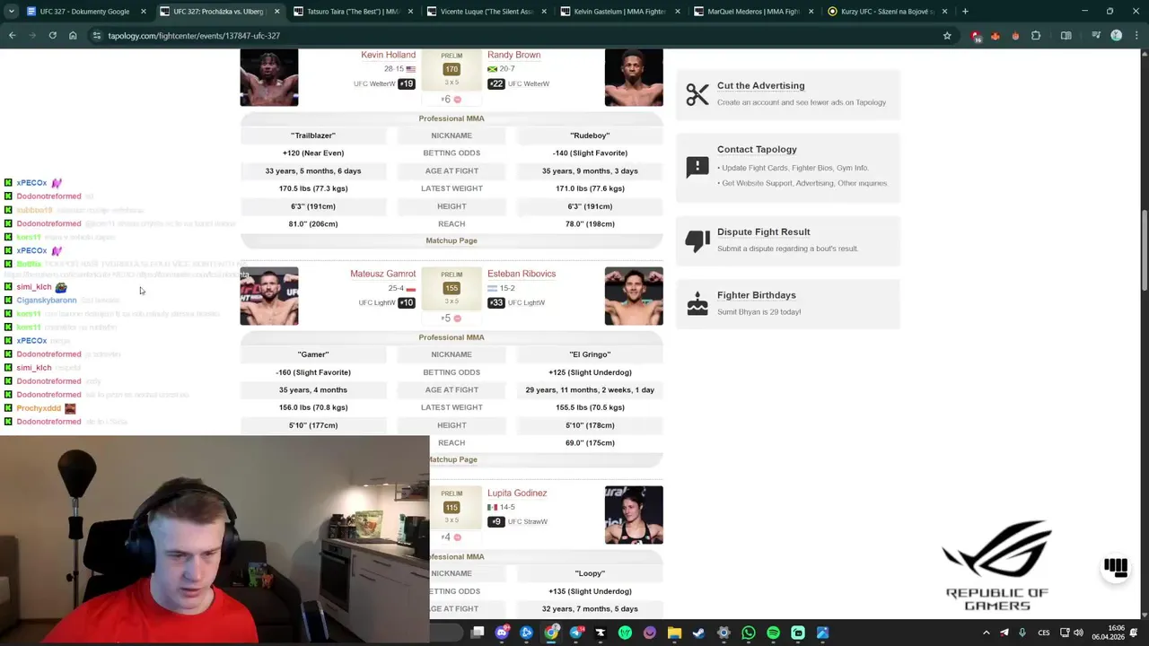The image size is (1149, 646).
Task: Open Chrome from the taskbar
Action: 551,633
